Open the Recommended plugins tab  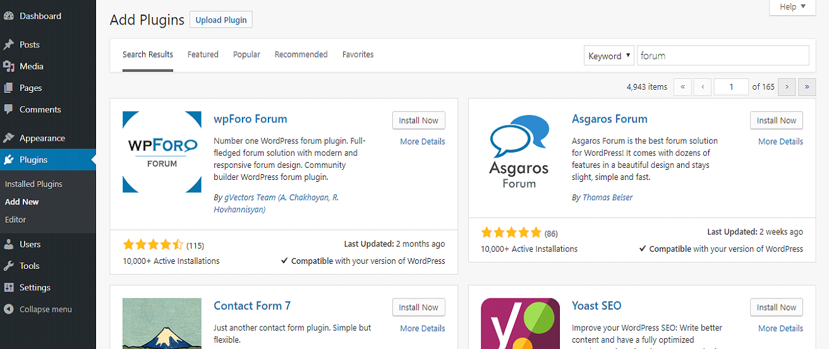coord(301,55)
